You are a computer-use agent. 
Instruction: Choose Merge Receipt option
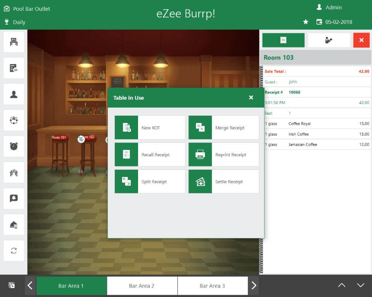click(x=223, y=128)
